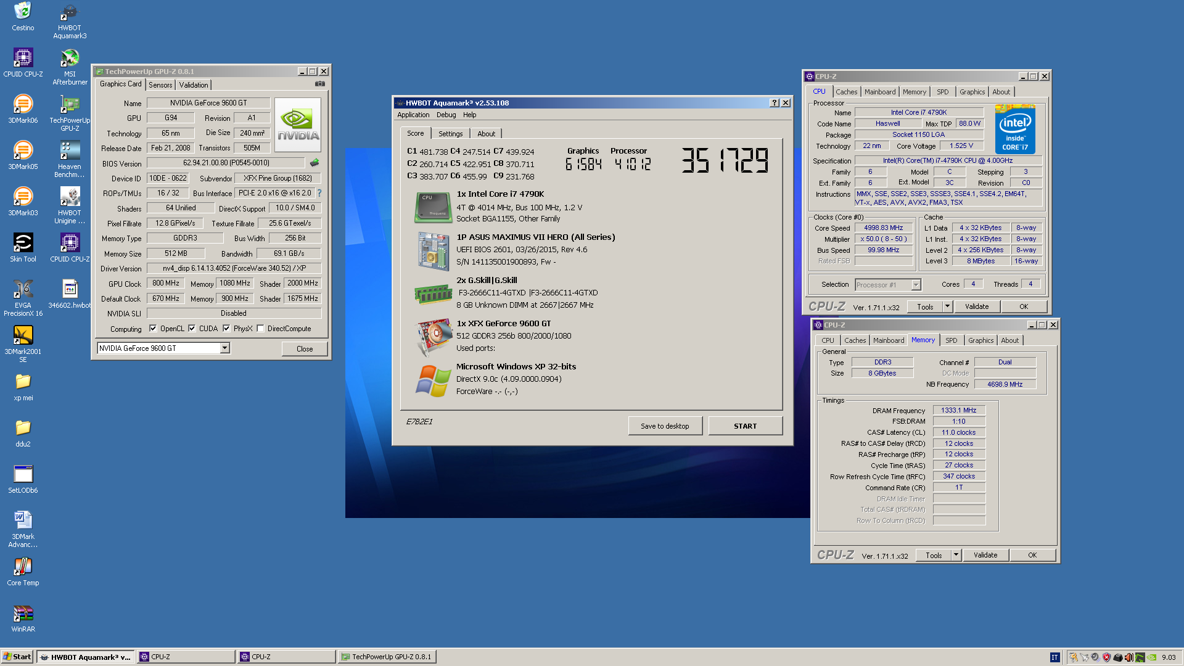Click the Intel Core i7 logo in CPU-Z
The image size is (1184, 666).
pyautogui.click(x=1015, y=129)
